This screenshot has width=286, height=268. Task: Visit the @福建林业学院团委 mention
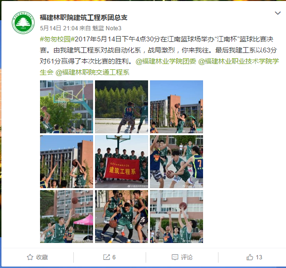[166, 61]
